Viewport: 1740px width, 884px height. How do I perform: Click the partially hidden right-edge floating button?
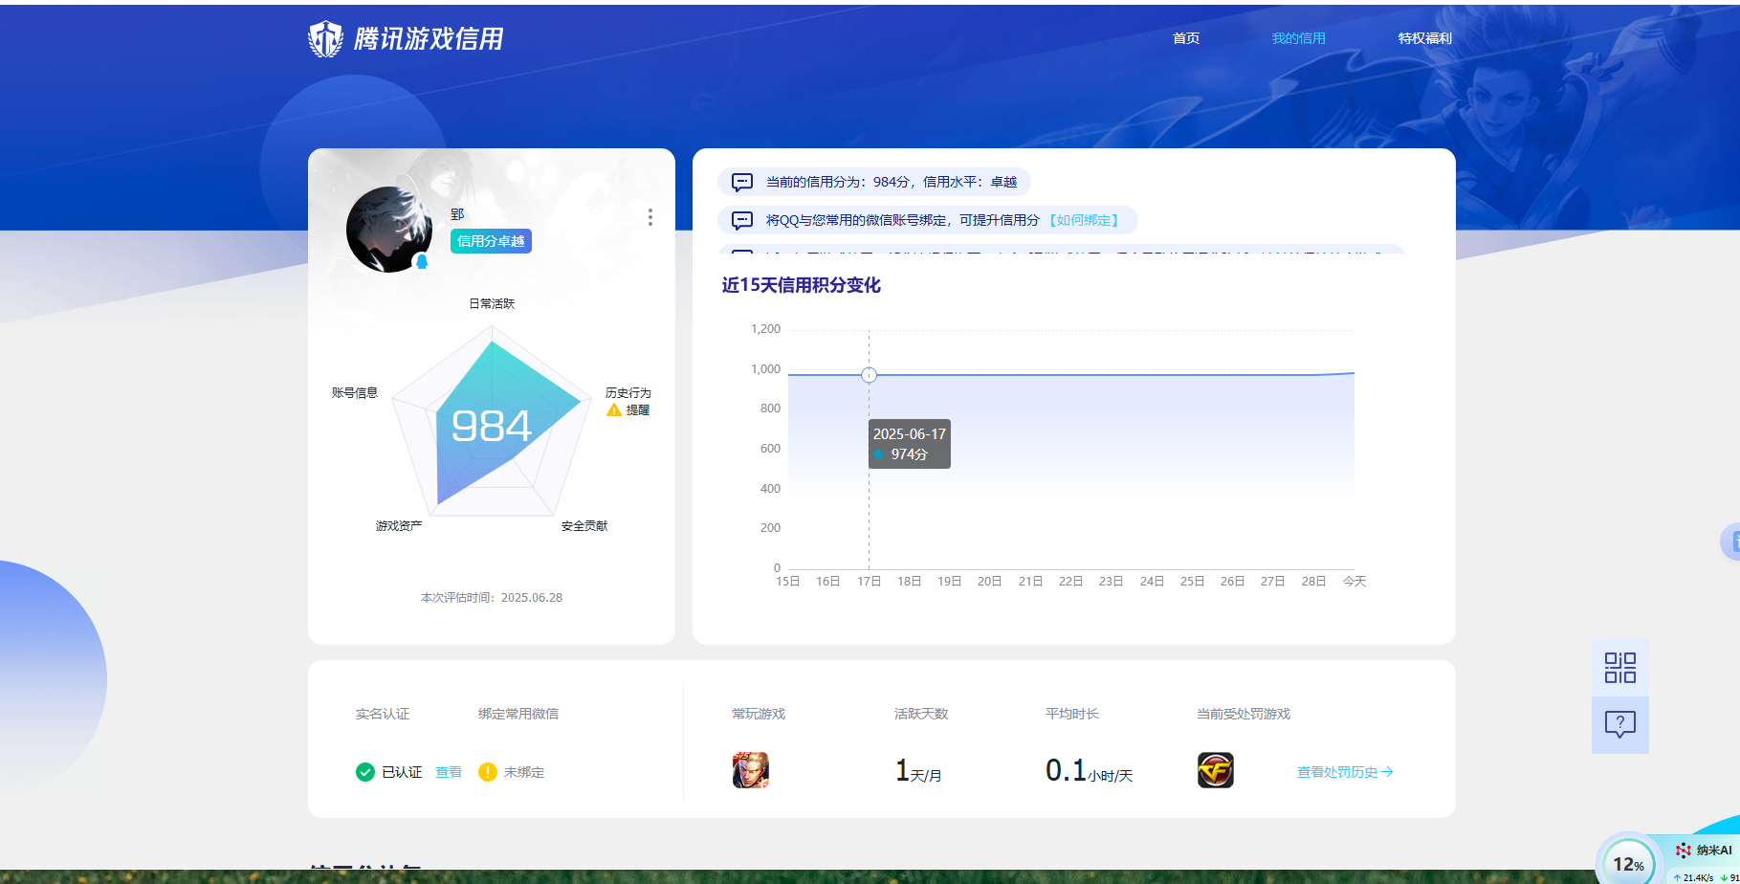(1730, 541)
